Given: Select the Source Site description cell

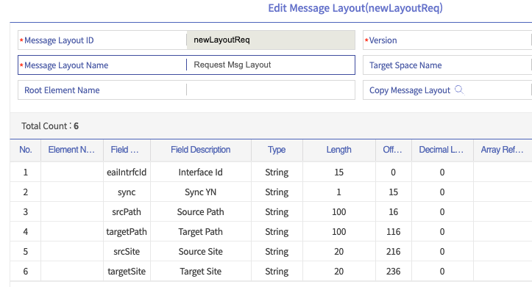Looking at the screenshot, I should pos(201,252).
